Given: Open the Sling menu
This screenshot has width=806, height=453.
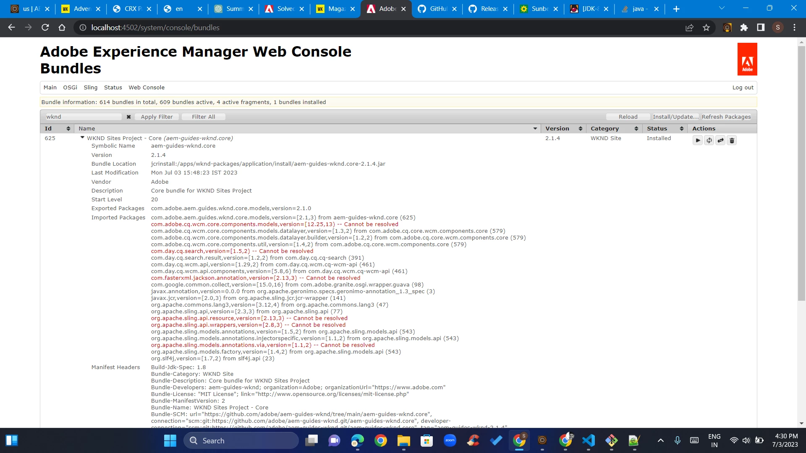Looking at the screenshot, I should [90, 88].
